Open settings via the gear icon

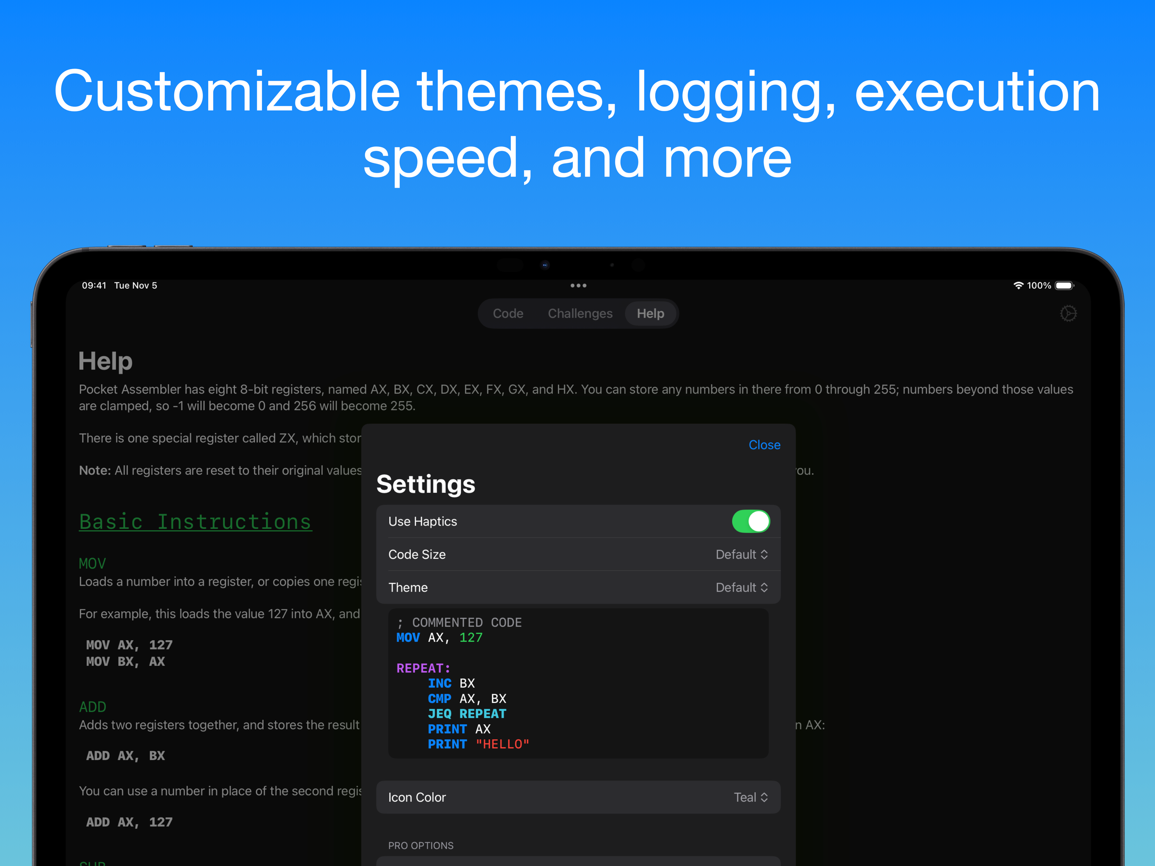1068,313
